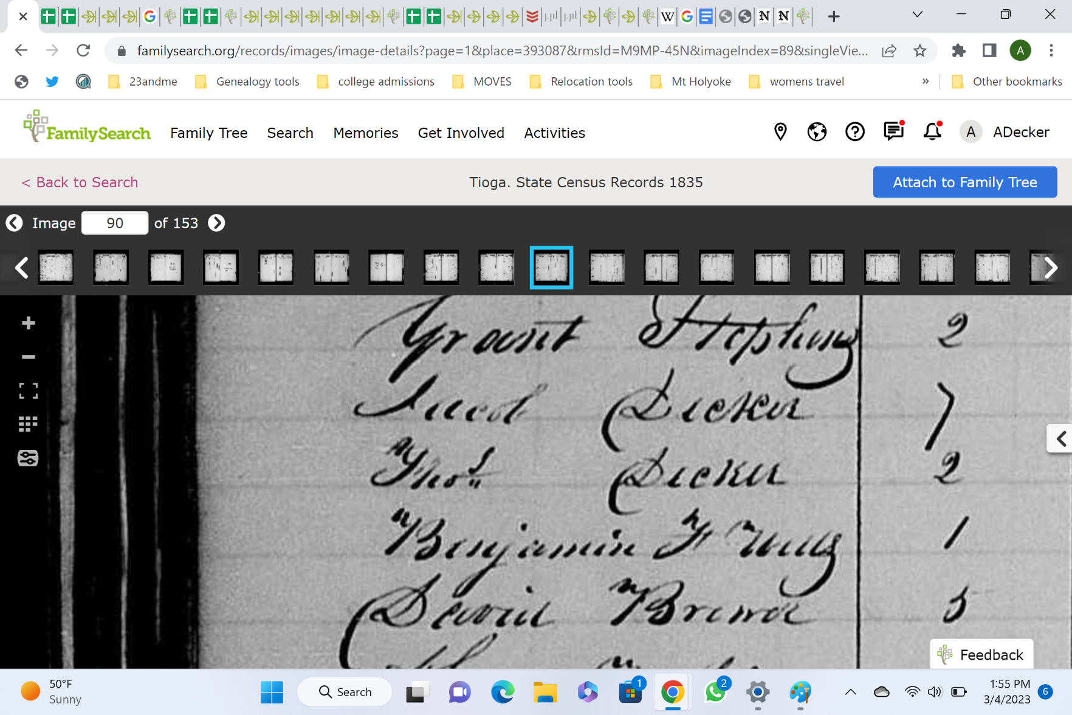Open the Feedback button
The width and height of the screenshot is (1072, 715).
click(981, 654)
